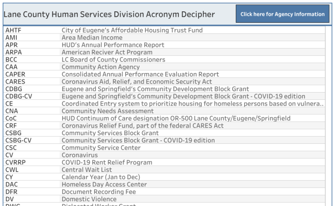Select the CDBG-CV acronym cell

(18, 96)
